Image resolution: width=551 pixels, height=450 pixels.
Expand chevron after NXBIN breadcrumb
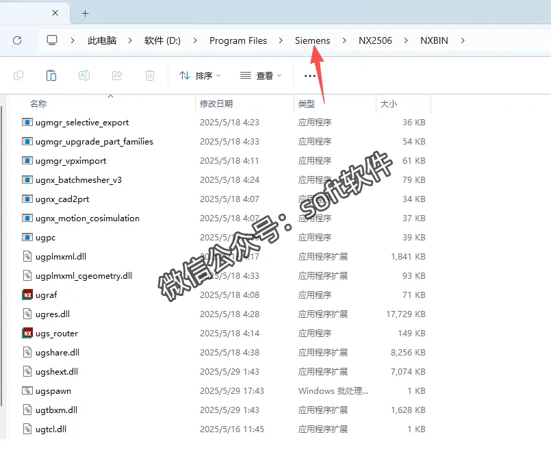click(463, 40)
